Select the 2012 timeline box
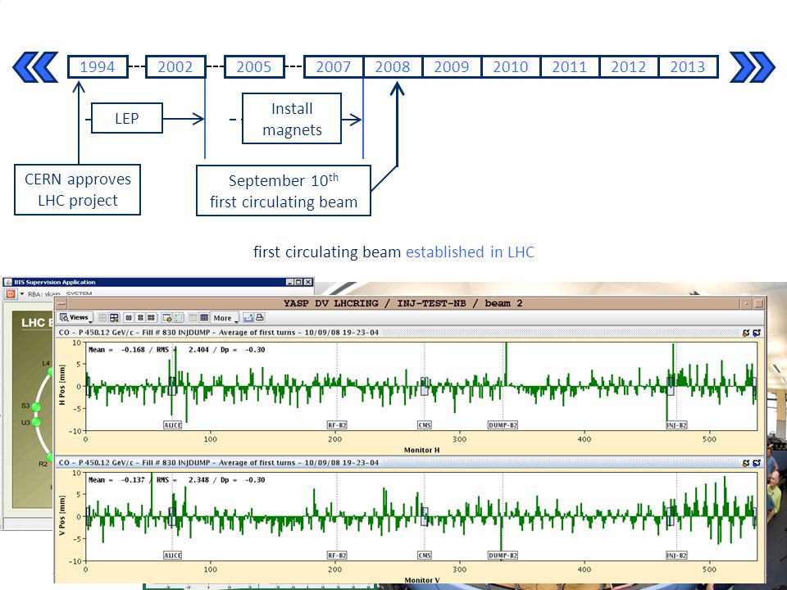This screenshot has width=787, height=590. click(x=629, y=66)
